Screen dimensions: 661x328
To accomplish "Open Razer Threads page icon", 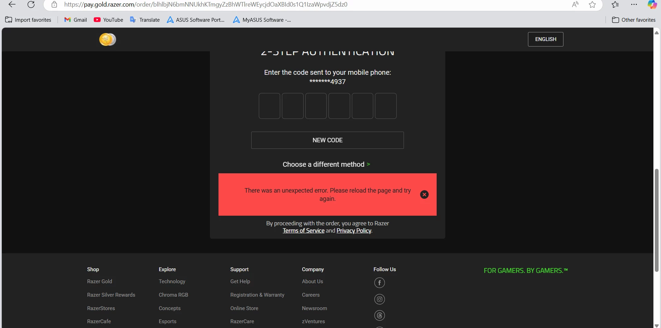I will (379, 315).
